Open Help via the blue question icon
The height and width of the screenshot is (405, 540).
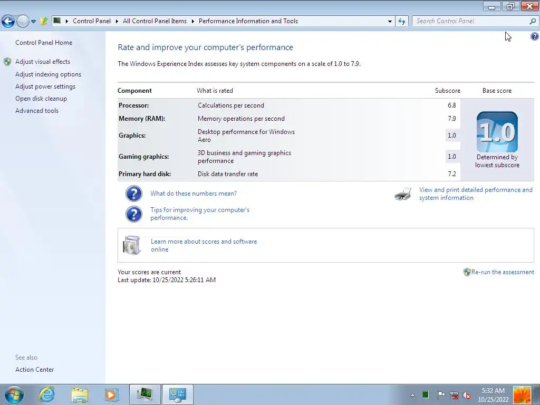(535, 36)
